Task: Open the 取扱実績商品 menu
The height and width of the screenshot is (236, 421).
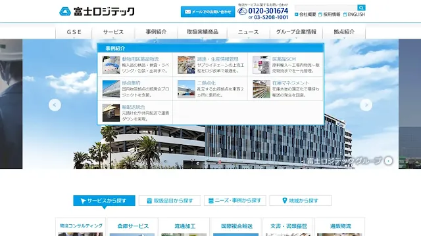Action: 203,32
